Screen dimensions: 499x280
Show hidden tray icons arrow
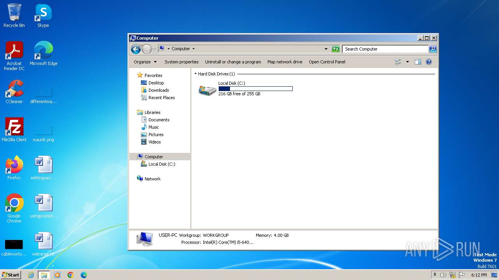(435, 275)
